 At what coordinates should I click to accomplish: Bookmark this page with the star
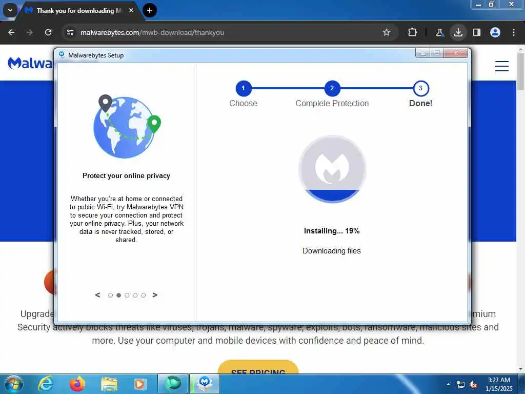[387, 32]
